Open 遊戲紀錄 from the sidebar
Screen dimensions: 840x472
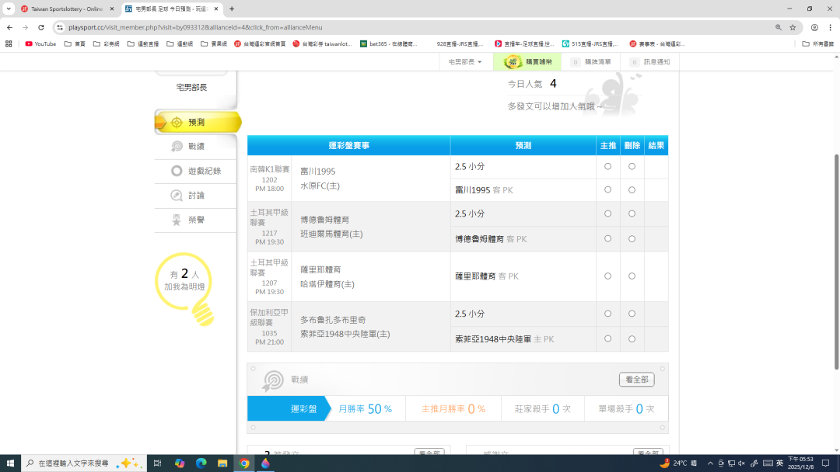[177, 171]
